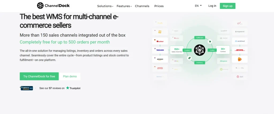This screenshot has width=274, height=114.
Task: Click the OTTO channel card
Action: tap(160, 68)
